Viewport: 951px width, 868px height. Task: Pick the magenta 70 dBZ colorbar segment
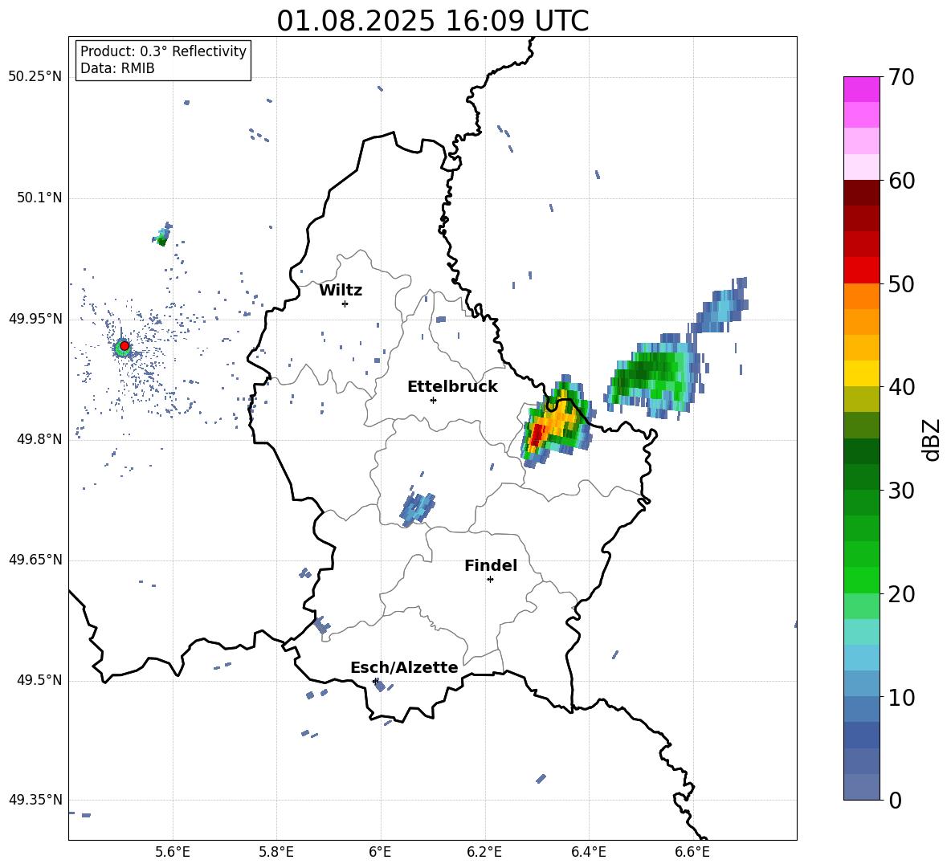861,89
